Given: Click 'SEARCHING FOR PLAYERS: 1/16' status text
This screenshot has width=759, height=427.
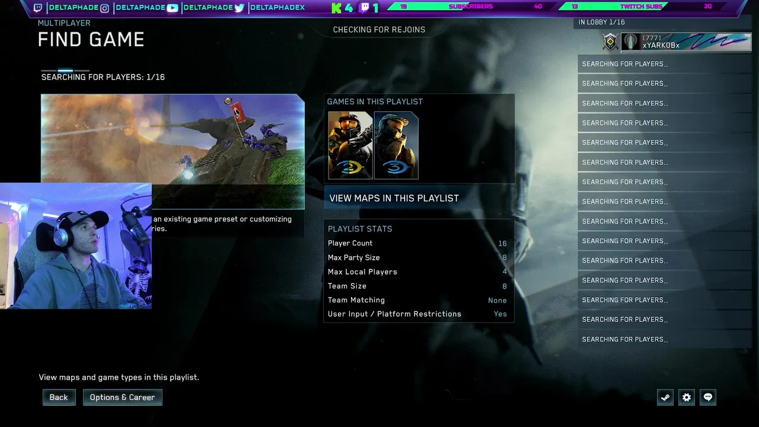Looking at the screenshot, I should point(103,77).
